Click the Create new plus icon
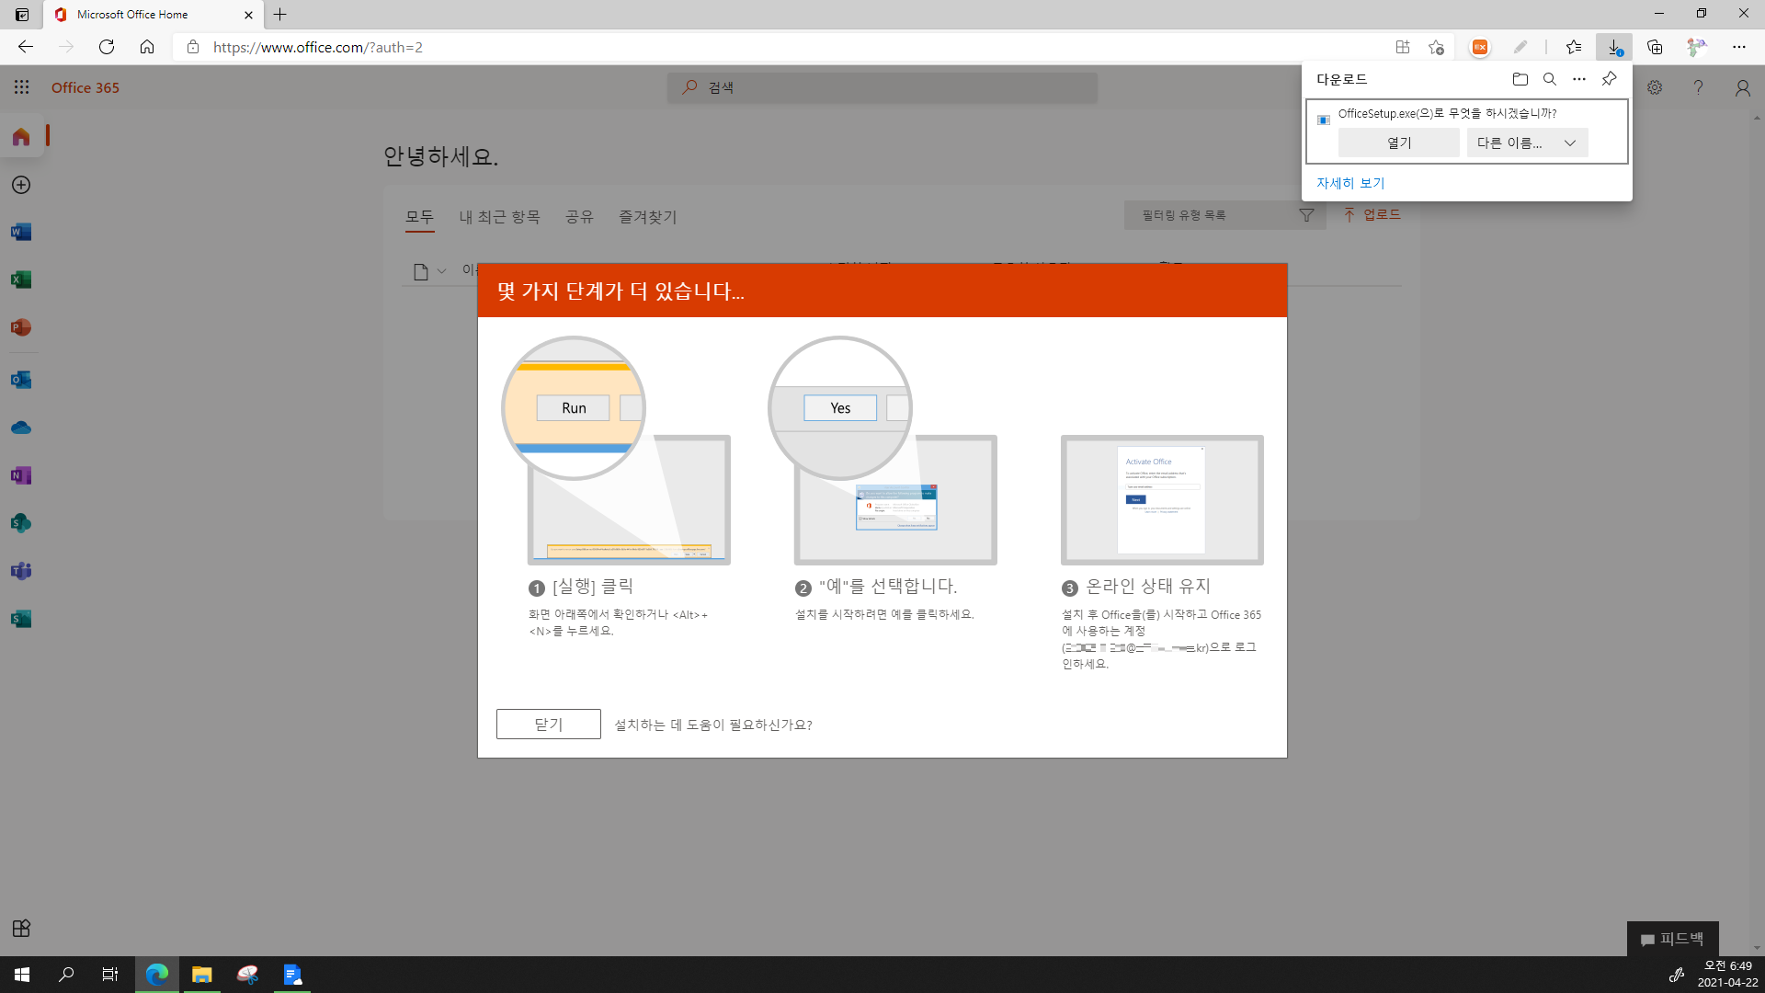The width and height of the screenshot is (1765, 993). click(x=21, y=185)
